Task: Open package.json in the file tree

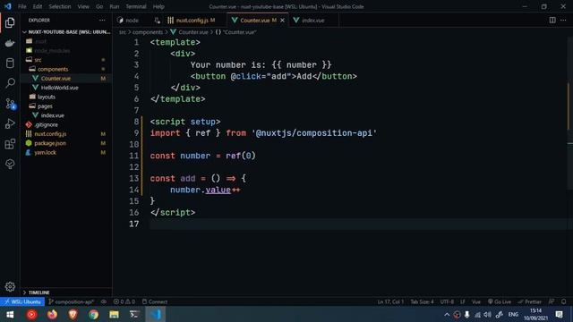Action: pyautogui.click(x=66, y=143)
